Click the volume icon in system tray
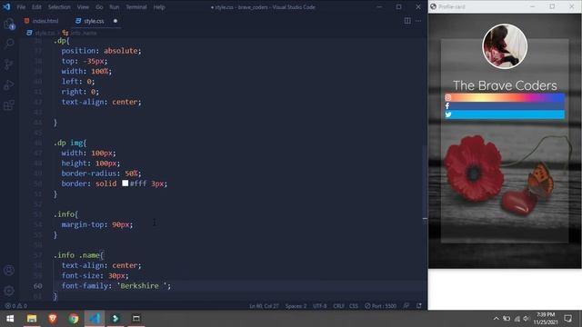This screenshot has height=327, width=582. coord(526,319)
